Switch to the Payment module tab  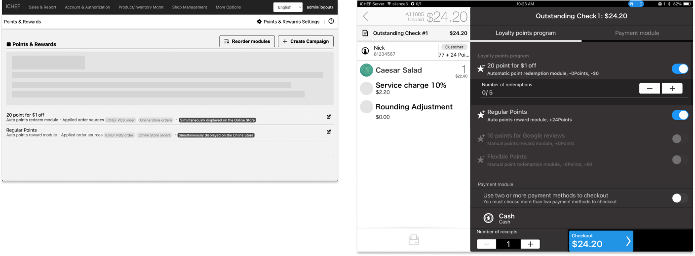coord(637,33)
